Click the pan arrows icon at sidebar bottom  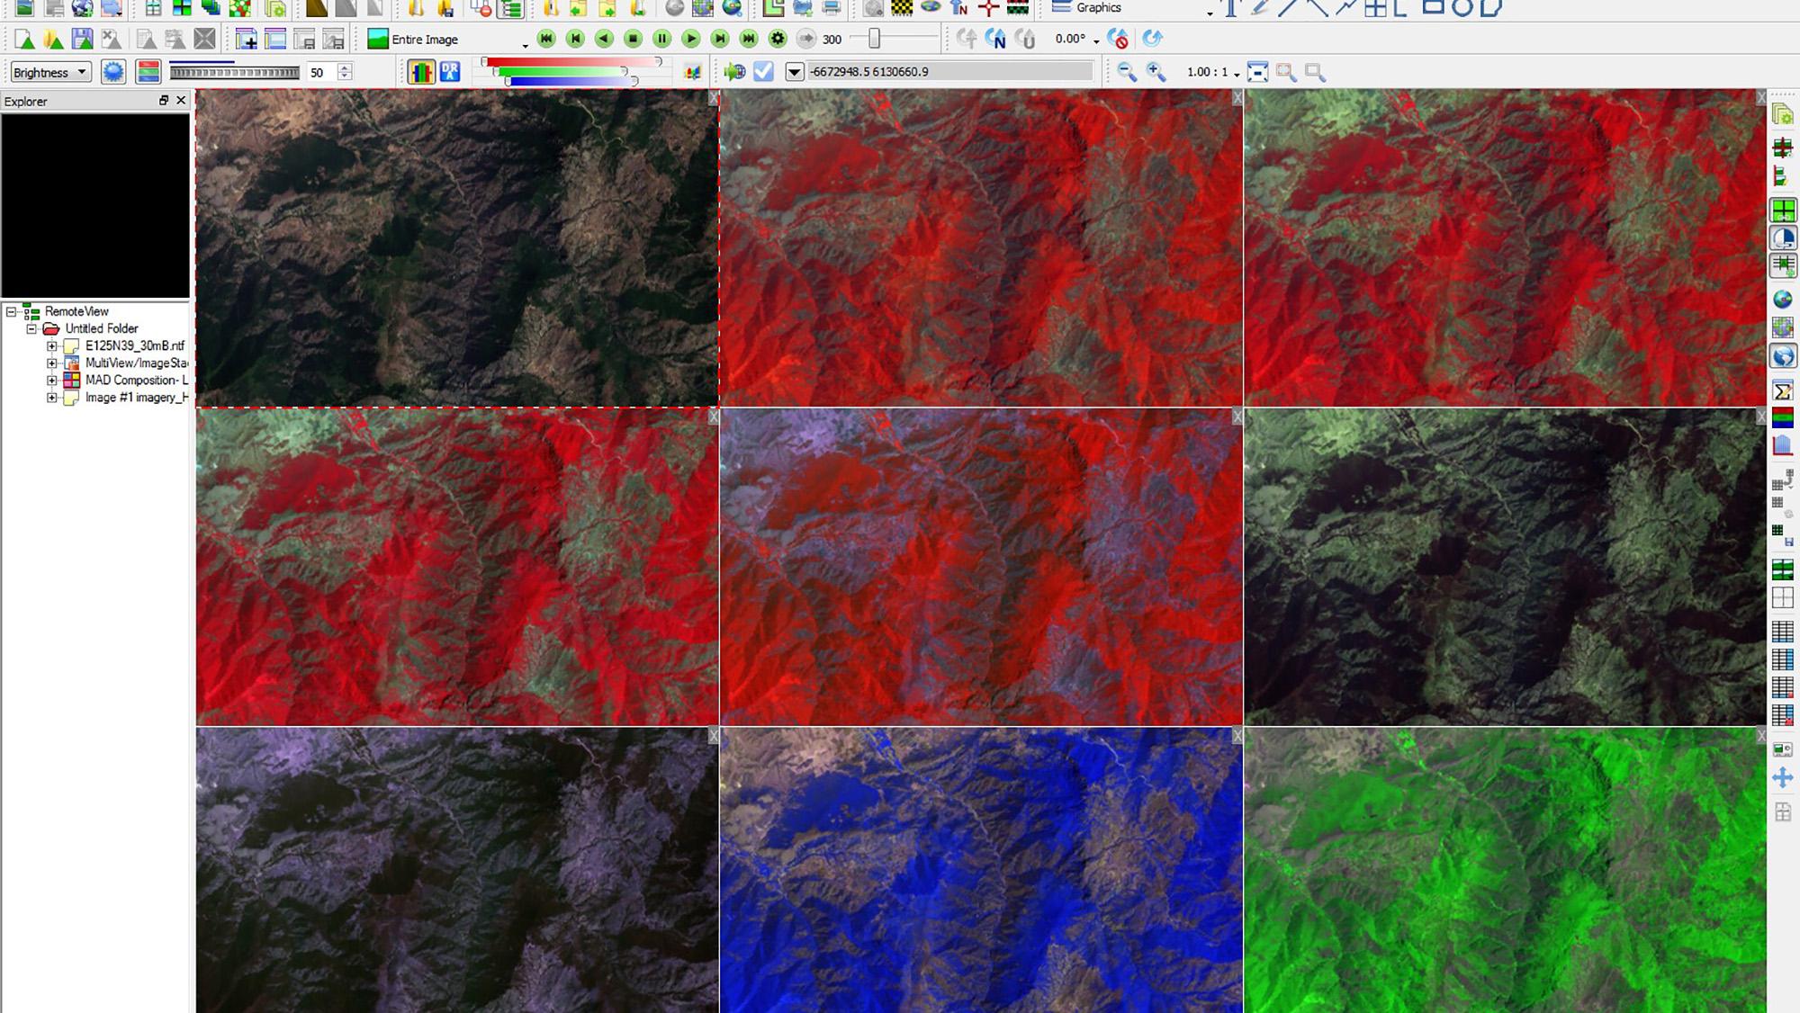pos(1782,777)
